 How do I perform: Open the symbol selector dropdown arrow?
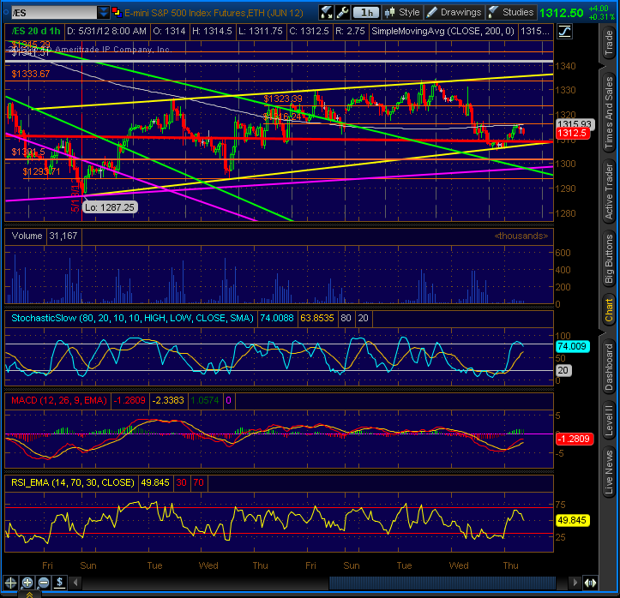click(103, 13)
